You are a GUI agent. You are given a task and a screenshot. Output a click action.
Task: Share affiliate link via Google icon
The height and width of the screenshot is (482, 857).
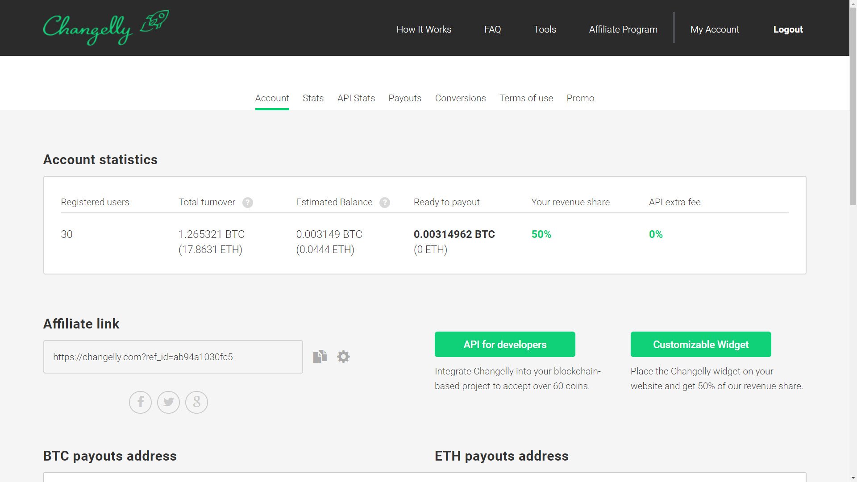tap(196, 402)
